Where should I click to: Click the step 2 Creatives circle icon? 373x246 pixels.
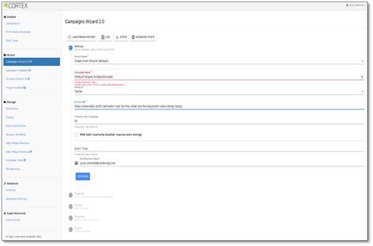tap(71, 196)
